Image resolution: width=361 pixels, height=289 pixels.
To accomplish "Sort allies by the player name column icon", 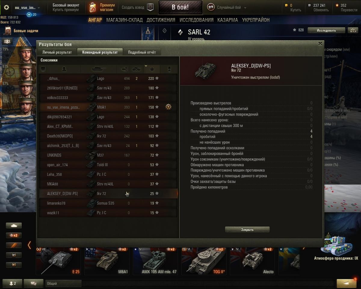I will tap(64, 69).
